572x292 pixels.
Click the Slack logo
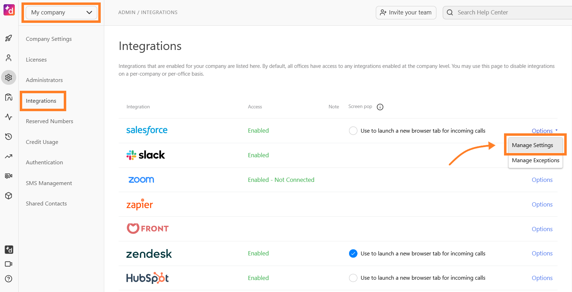(145, 155)
